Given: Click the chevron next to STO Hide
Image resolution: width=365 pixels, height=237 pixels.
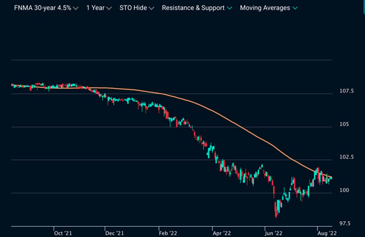Looking at the screenshot, I should coord(151,9).
